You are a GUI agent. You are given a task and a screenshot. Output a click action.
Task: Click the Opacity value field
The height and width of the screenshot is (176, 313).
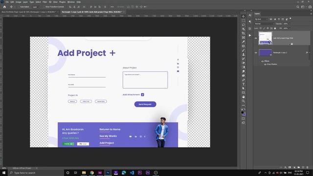(x=286, y=24)
